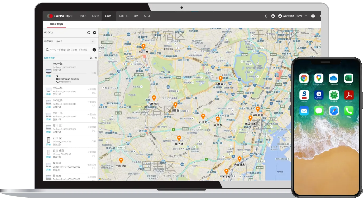The image size is (364, 200).
Task: Switch to the レポート menu
Action: (x=123, y=16)
